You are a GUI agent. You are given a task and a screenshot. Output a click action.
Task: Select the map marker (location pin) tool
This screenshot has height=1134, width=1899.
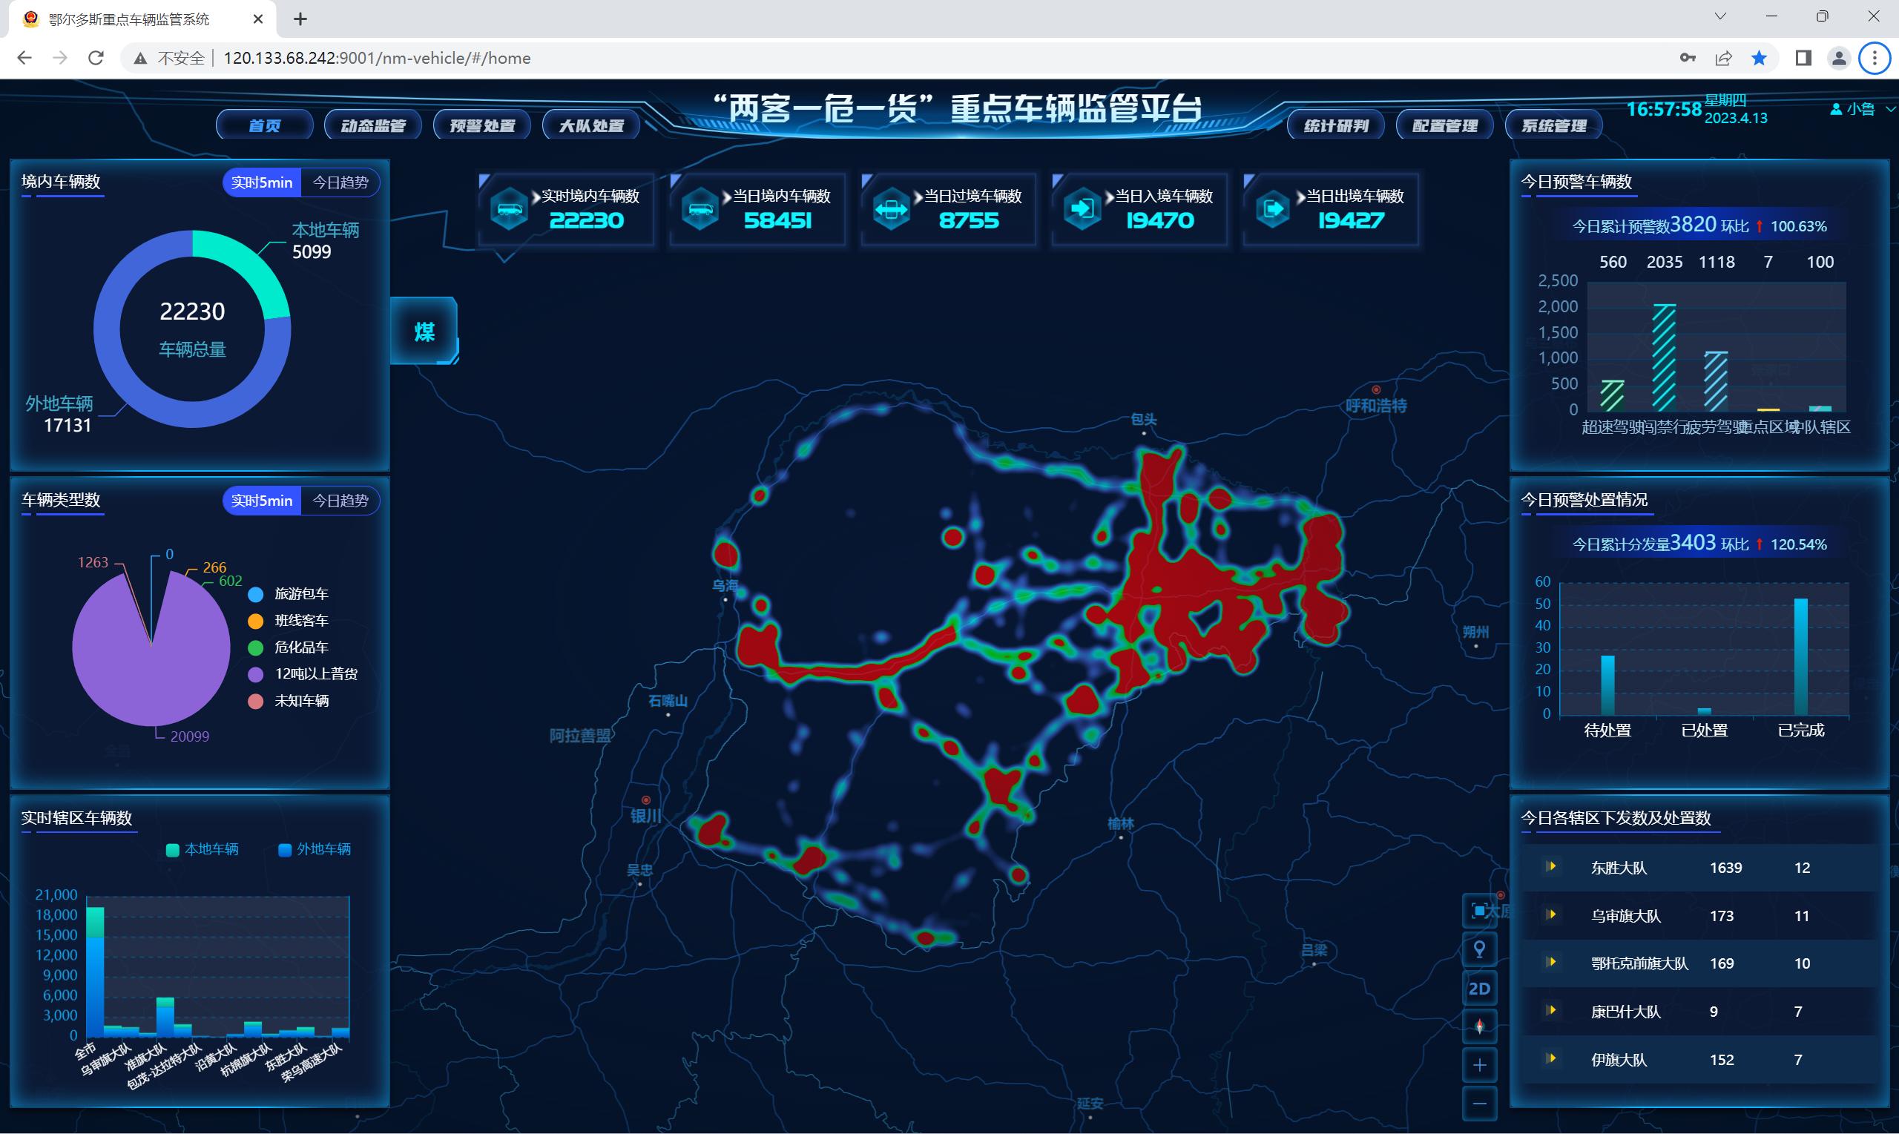(x=1480, y=949)
